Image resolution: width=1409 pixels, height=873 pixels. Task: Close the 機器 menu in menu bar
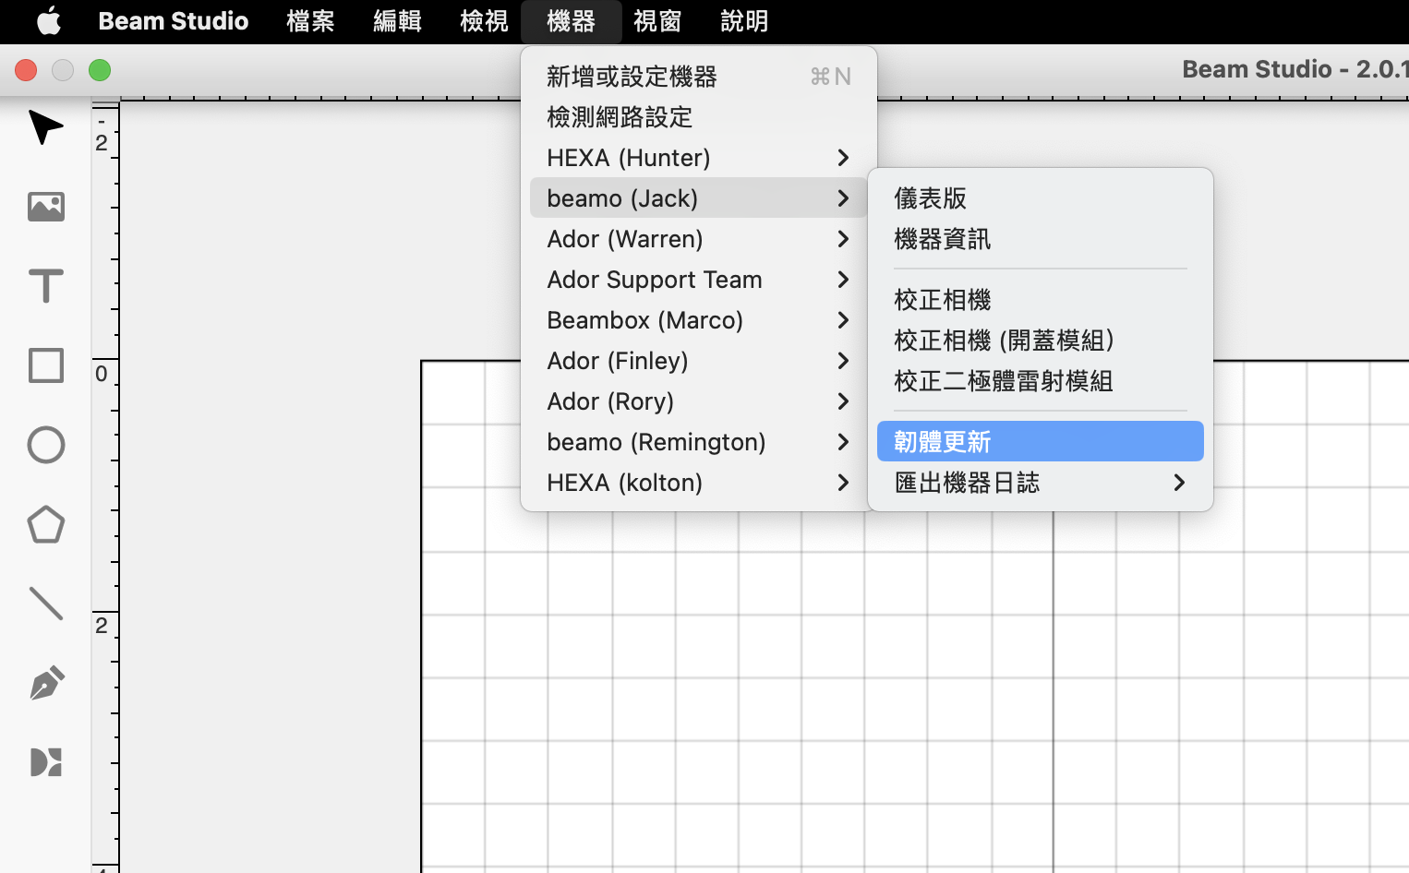[x=571, y=20]
